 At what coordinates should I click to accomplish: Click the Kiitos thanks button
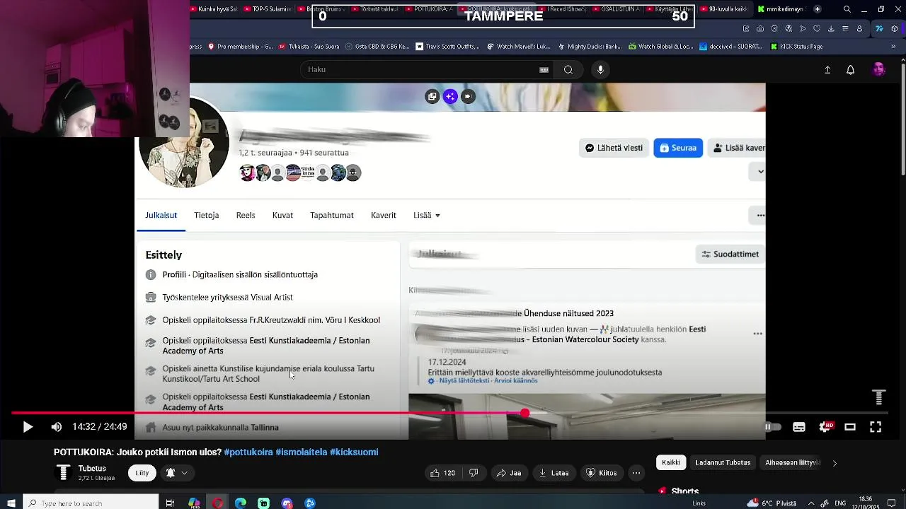pyautogui.click(x=602, y=473)
